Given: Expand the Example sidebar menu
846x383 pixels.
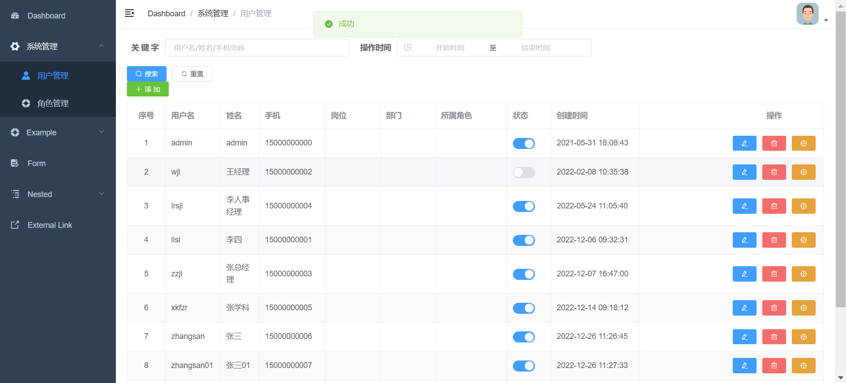Looking at the screenshot, I should coord(58,132).
